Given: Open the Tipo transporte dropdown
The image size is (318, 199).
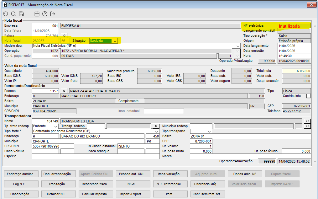Looking at the screenshot, I should coord(210,131).
